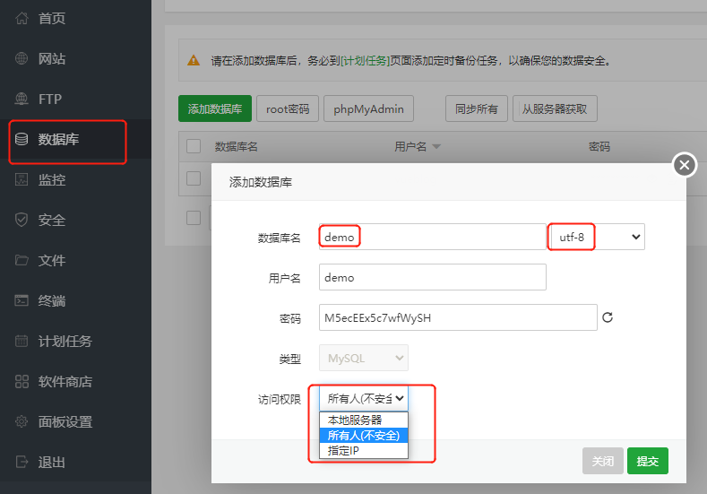Screen dimensions: 707x494
Task: Click the root密码 button
Action: tap(288, 108)
